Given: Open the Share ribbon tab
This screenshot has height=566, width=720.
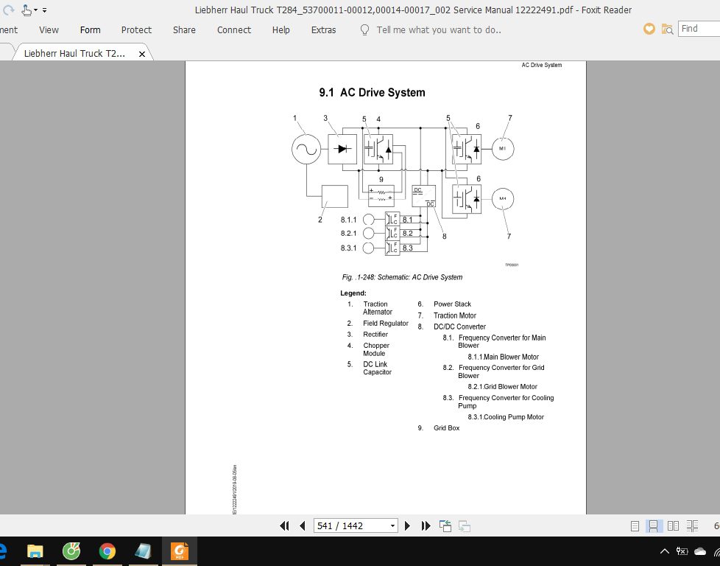Looking at the screenshot, I should tap(184, 30).
